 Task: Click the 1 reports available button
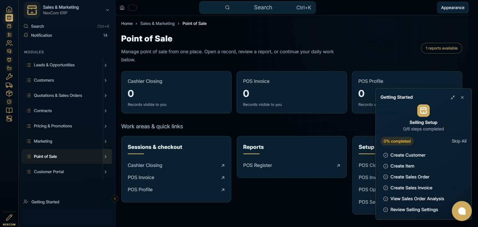[x=442, y=48]
